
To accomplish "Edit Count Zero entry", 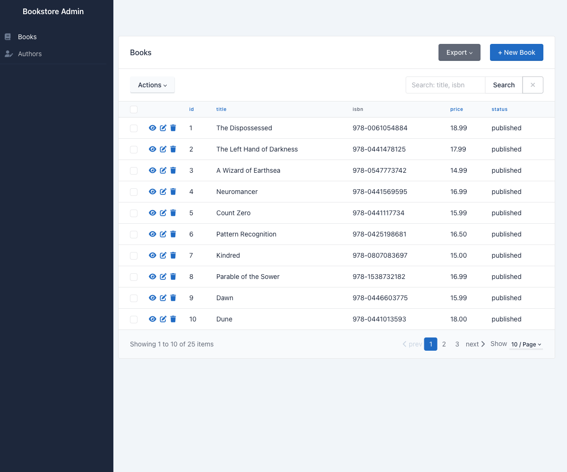I will (x=163, y=213).
